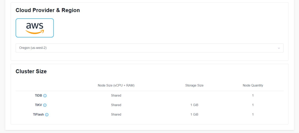Click the TiFlash row label

[38, 114]
